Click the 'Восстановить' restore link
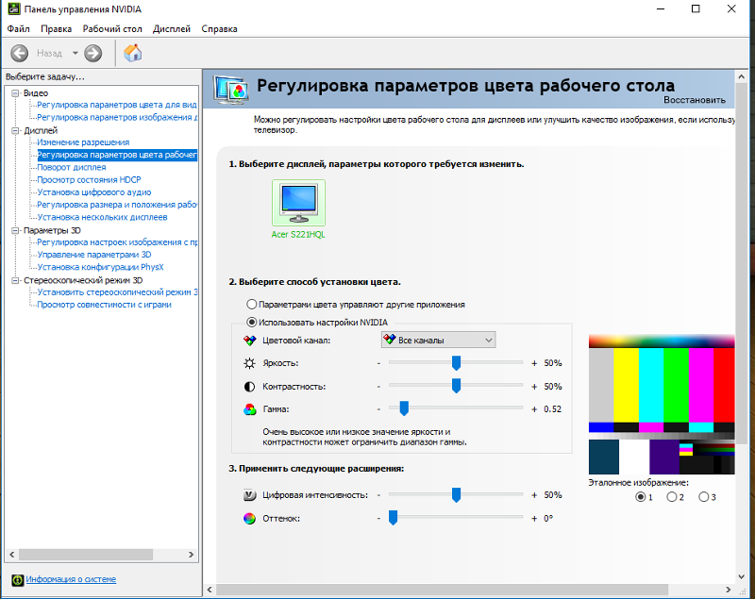The width and height of the screenshot is (755, 599). [695, 100]
